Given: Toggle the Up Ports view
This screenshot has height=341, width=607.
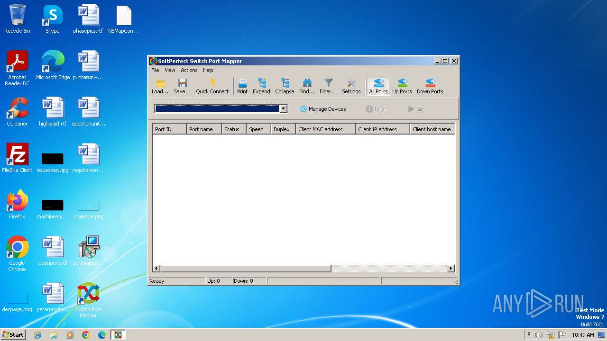Looking at the screenshot, I should [402, 86].
